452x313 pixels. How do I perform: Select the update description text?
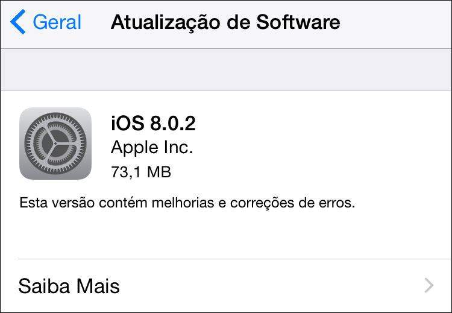coord(187,203)
